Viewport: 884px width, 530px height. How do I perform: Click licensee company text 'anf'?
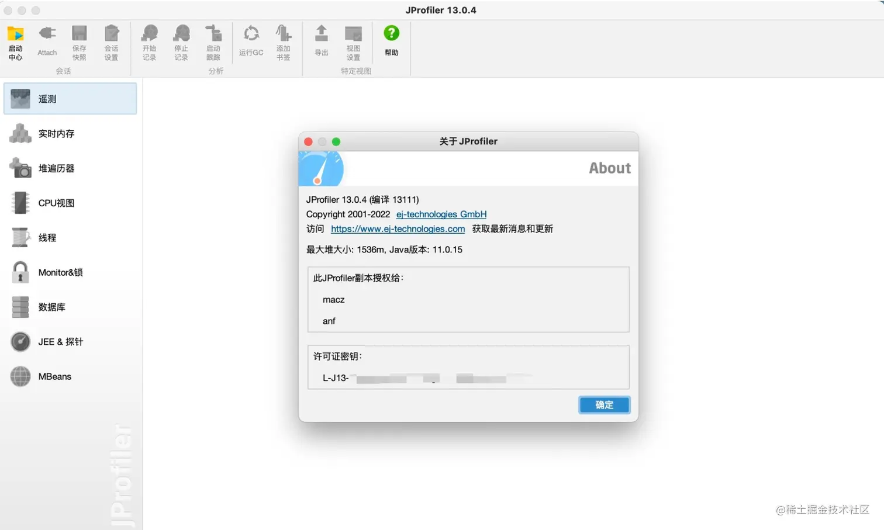pos(329,321)
